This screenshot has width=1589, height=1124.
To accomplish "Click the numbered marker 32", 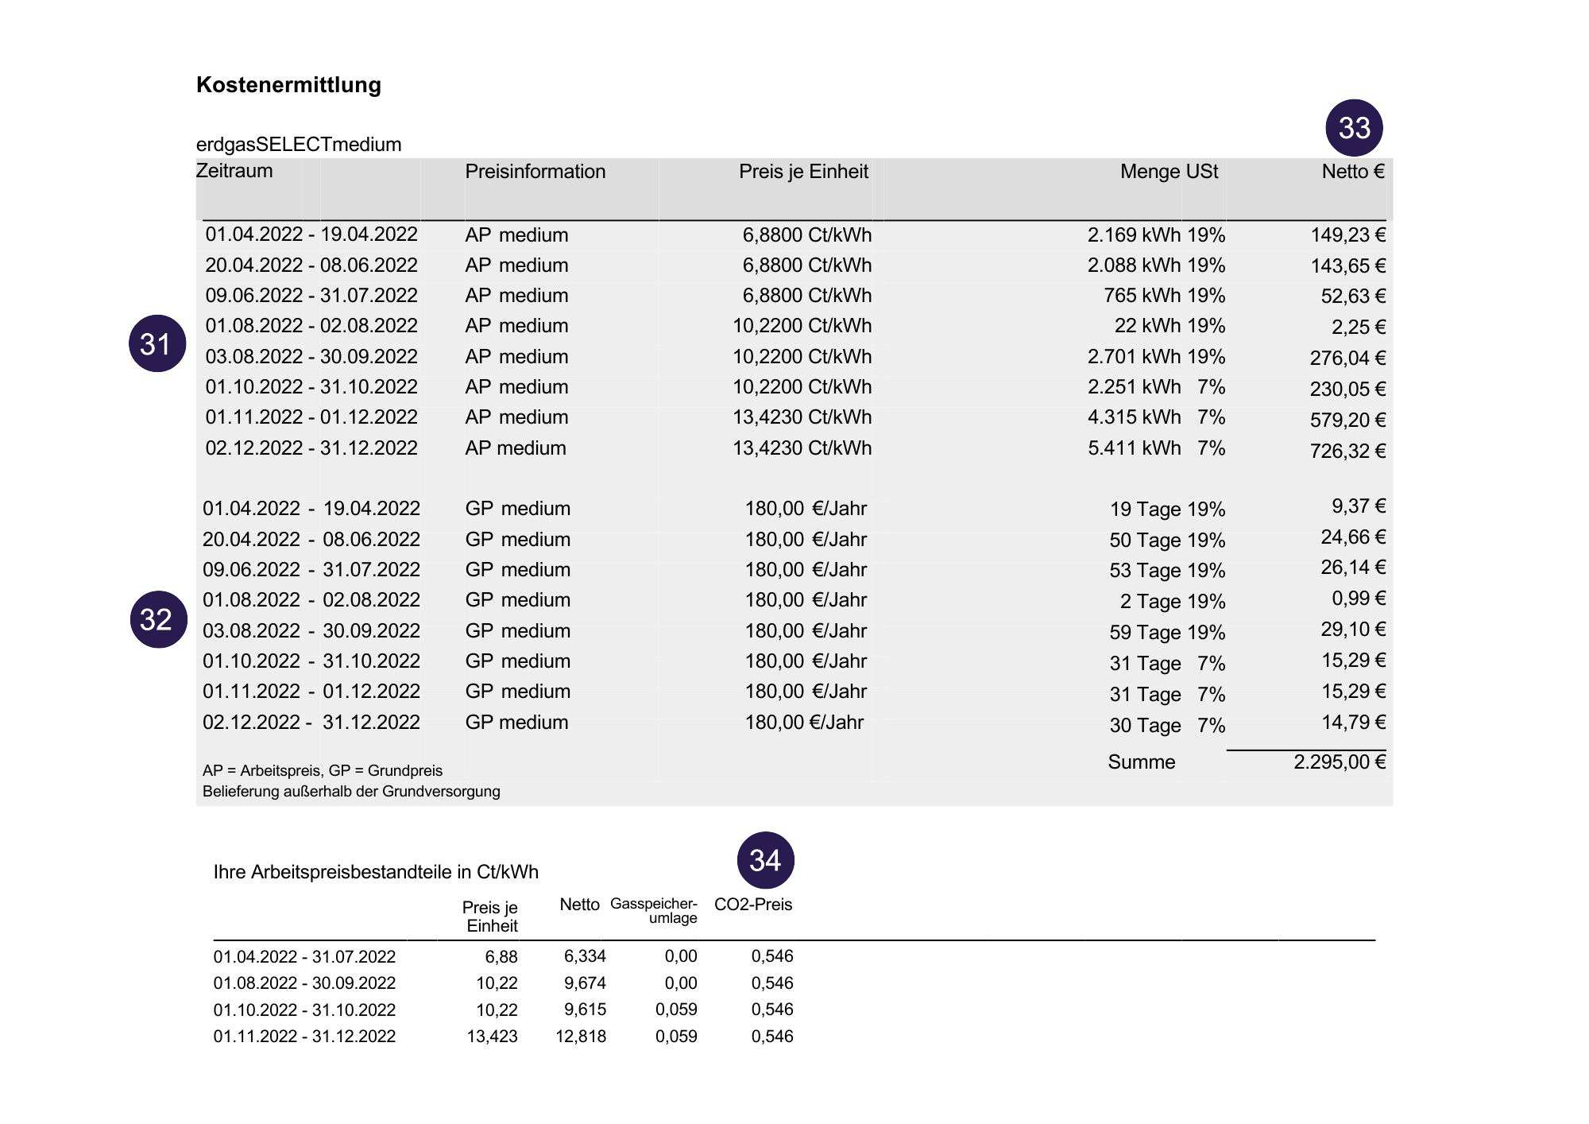I will click(157, 618).
